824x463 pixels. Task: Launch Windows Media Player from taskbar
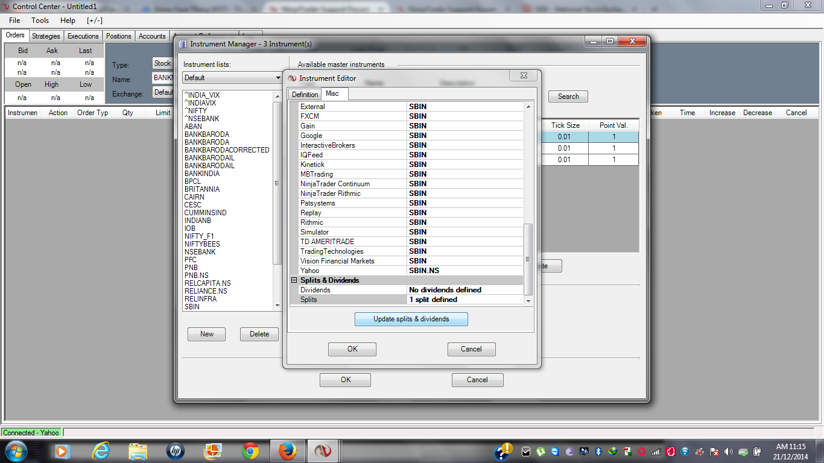pos(61,451)
